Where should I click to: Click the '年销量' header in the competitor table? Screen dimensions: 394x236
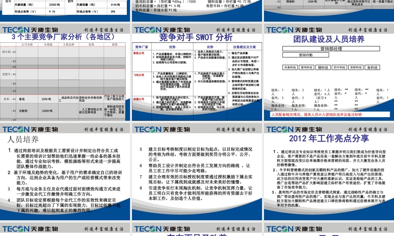point(48,44)
